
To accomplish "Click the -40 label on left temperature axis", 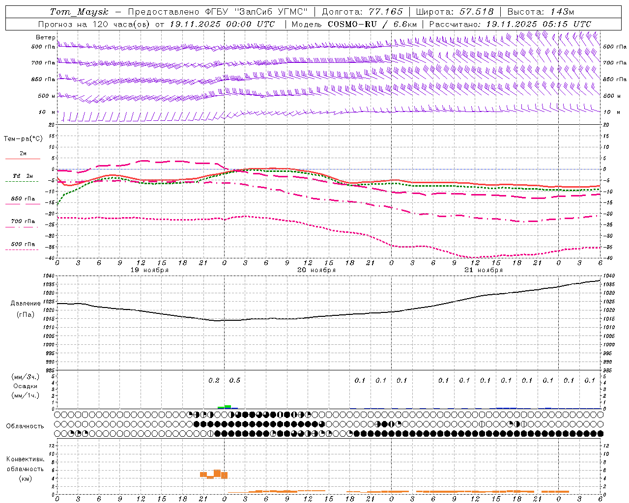I will (51, 258).
